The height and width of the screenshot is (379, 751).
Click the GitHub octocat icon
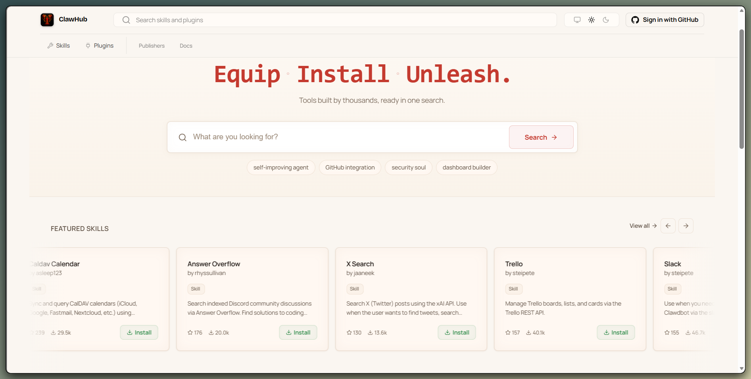point(635,20)
